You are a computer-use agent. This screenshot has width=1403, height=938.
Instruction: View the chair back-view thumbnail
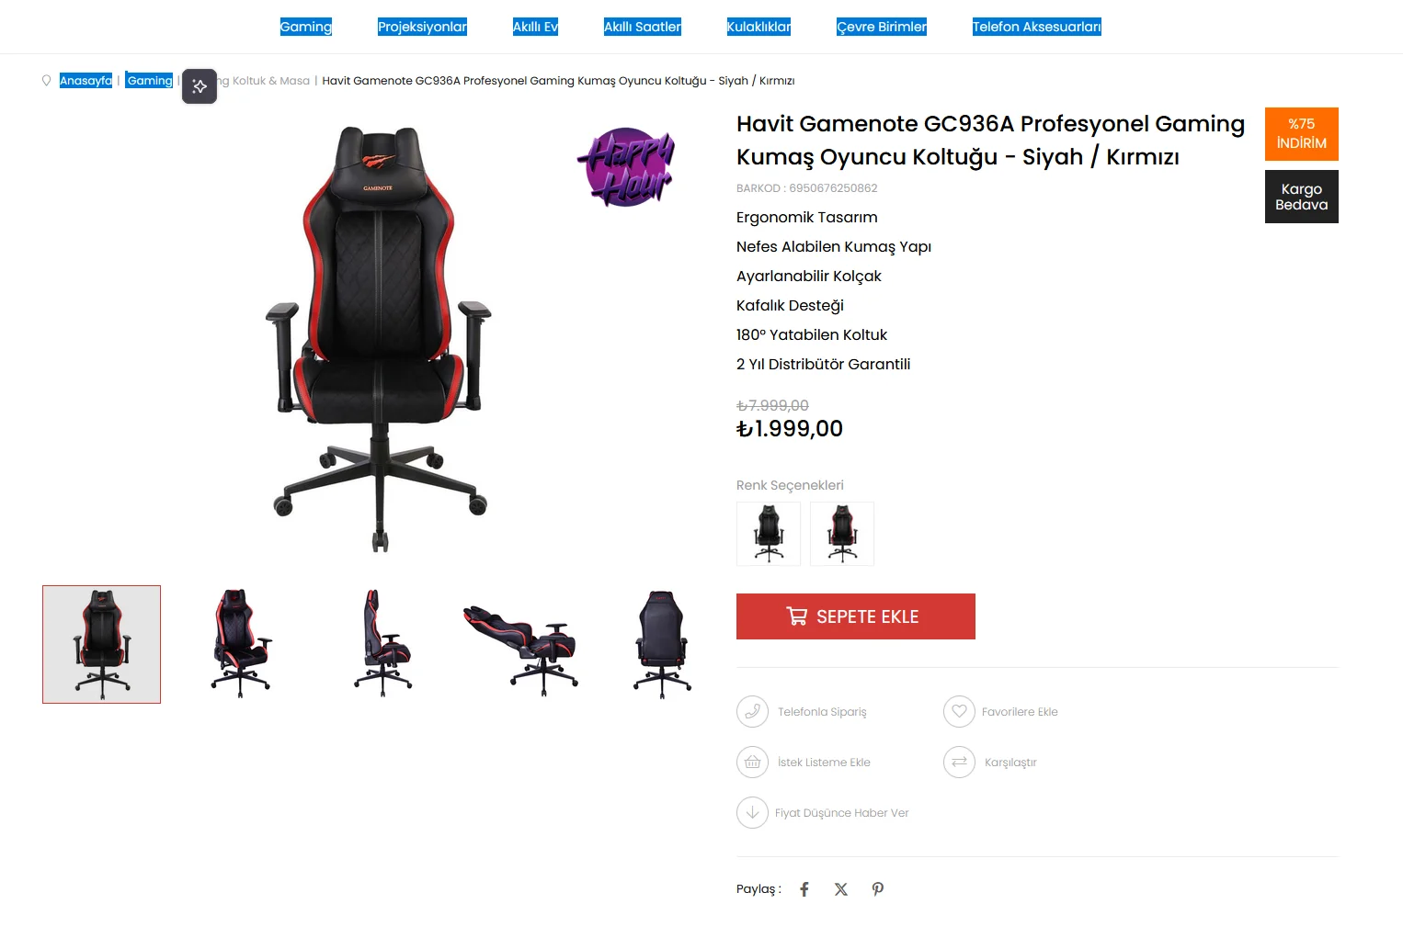662,644
